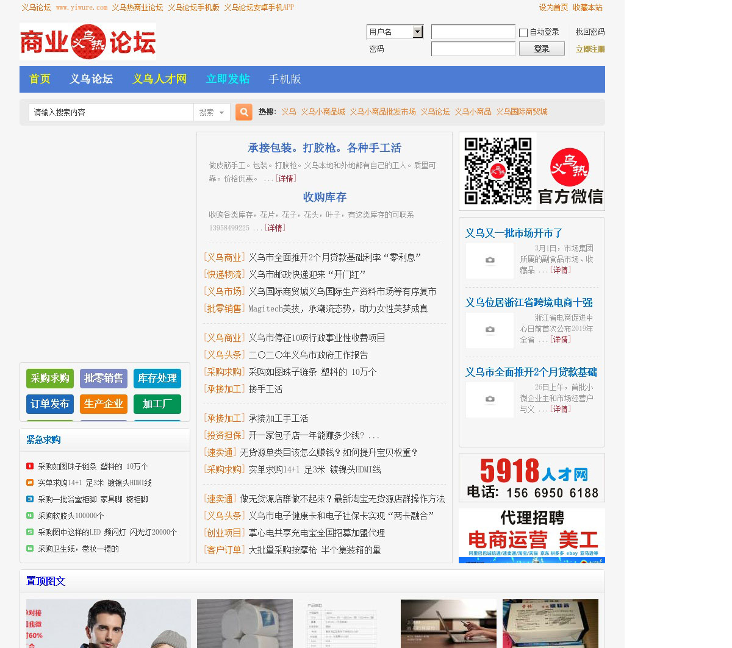Open the 5918人才网 banner

click(x=531, y=478)
